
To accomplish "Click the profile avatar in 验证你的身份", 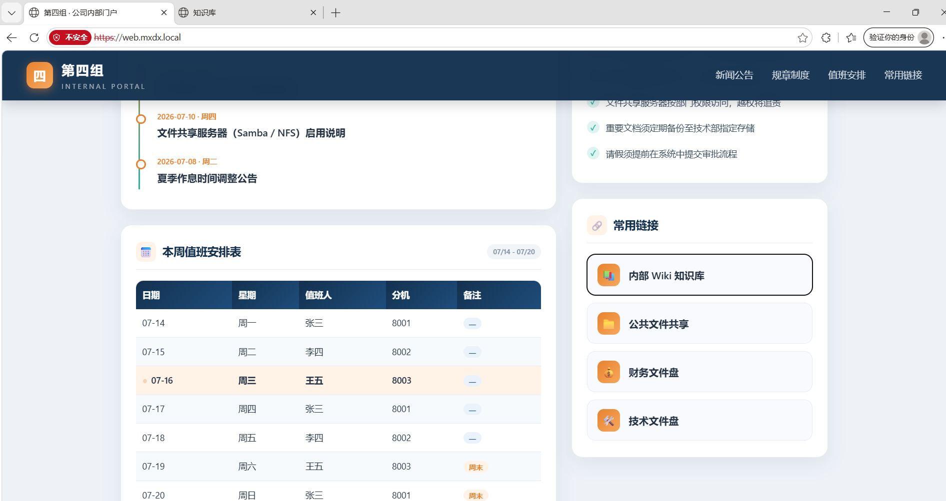I will 924,37.
